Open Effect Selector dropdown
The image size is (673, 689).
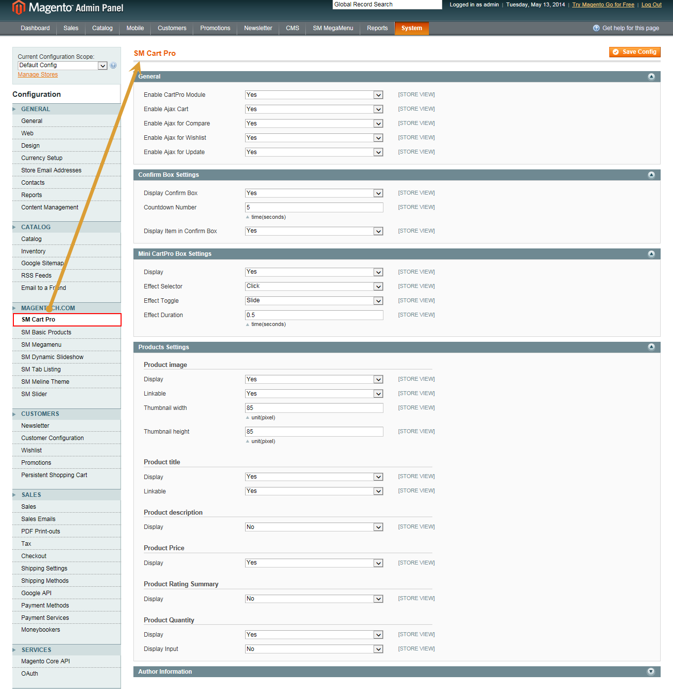click(x=314, y=286)
